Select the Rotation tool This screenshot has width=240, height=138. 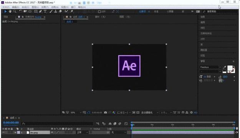point(21,11)
